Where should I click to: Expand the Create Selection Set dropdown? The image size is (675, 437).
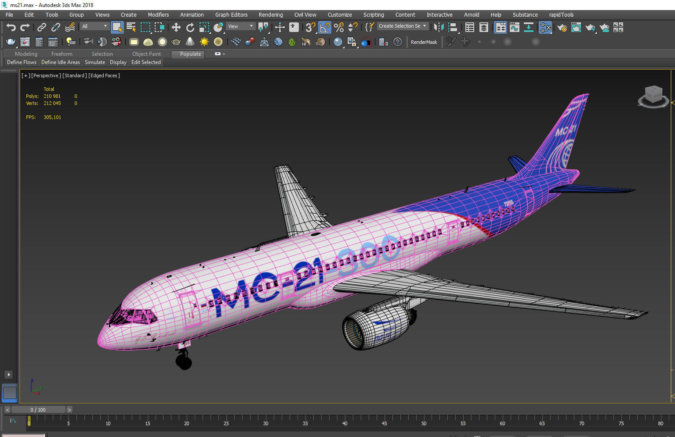click(x=403, y=26)
